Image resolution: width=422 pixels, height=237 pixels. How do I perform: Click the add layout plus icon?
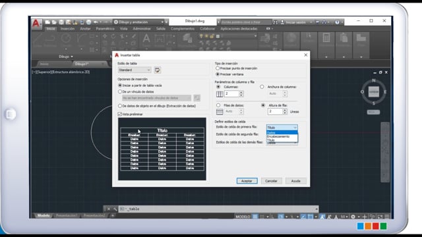tap(113, 215)
